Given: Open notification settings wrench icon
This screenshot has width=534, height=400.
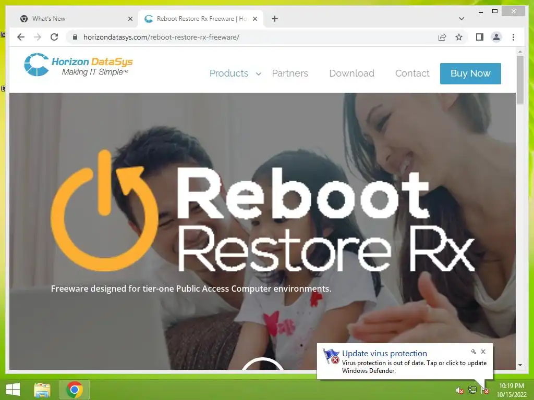Looking at the screenshot, I should pos(474,352).
